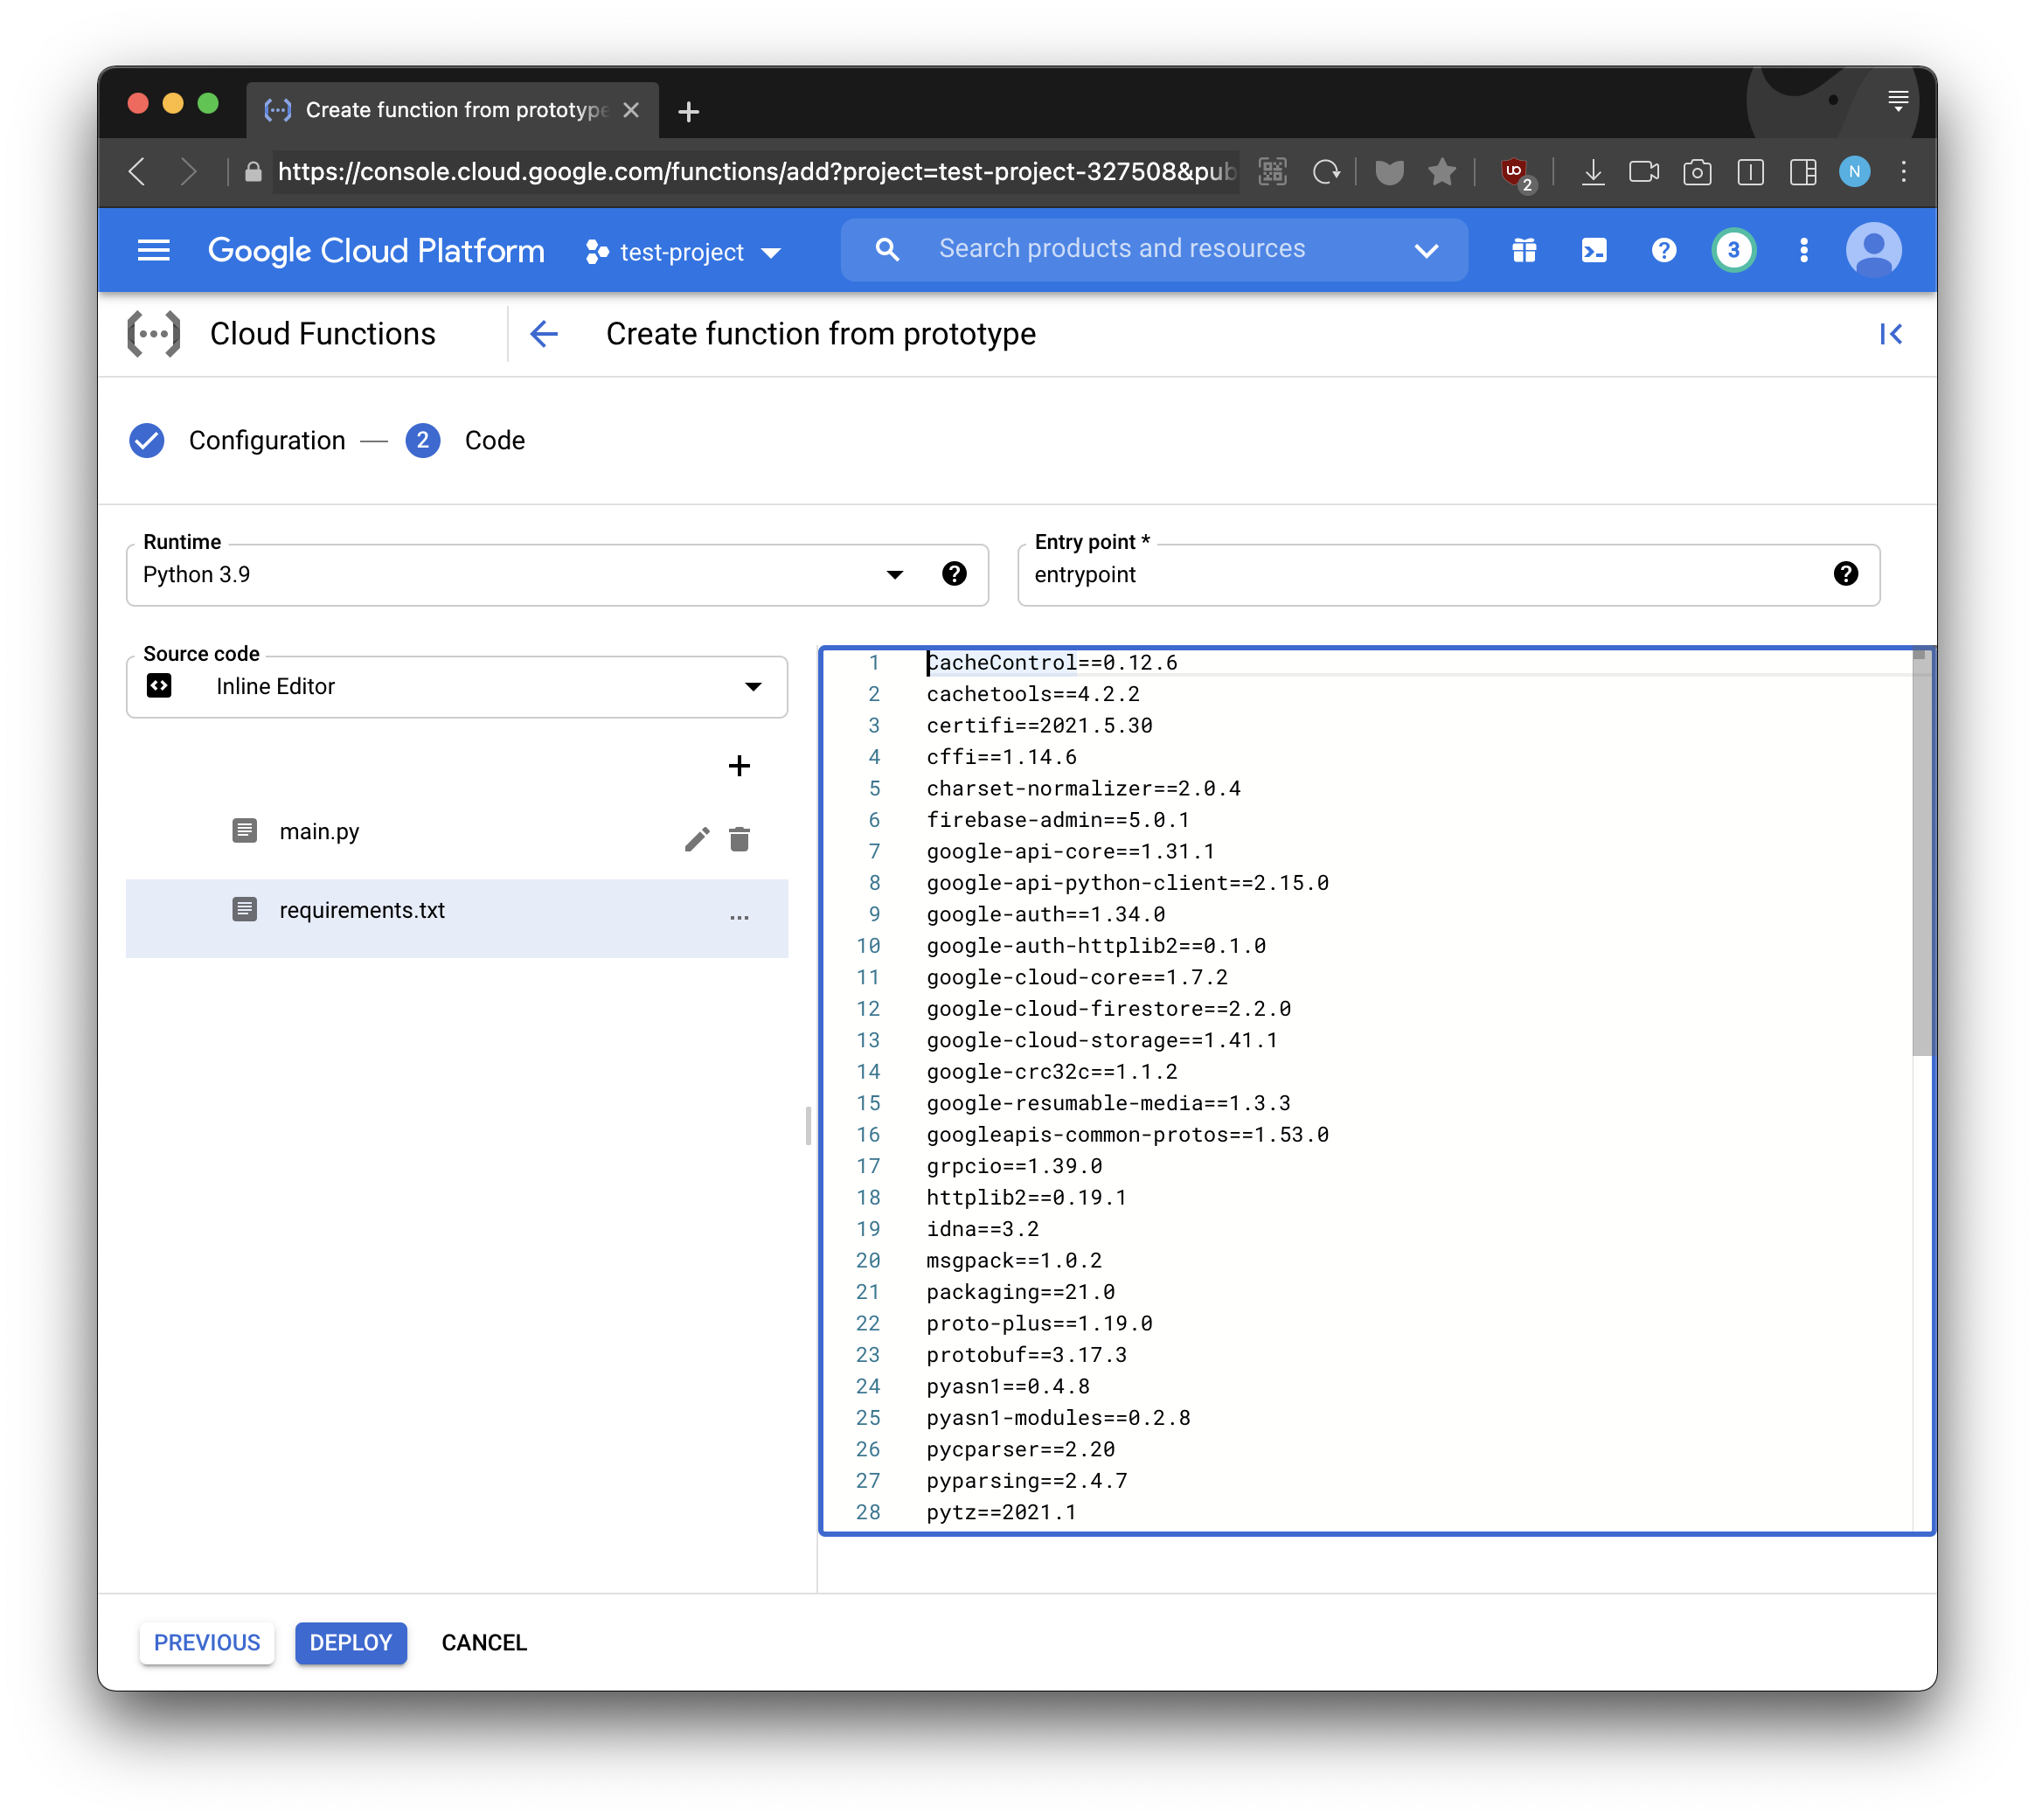Open Source code Inline Editor dropdown
Screen dimensions: 2035x1820
456,687
